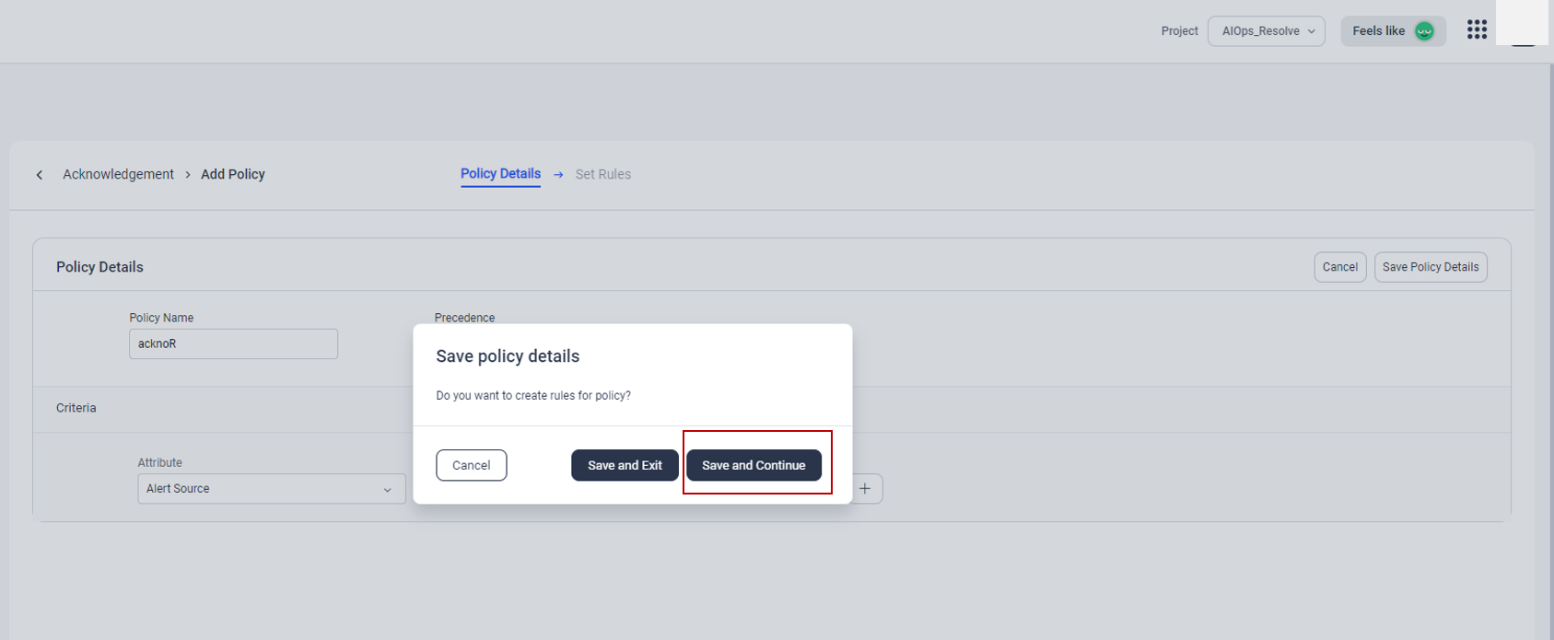Image resolution: width=1554 pixels, height=640 pixels.
Task: Switch to the Policy Details step tab
Action: [500, 174]
